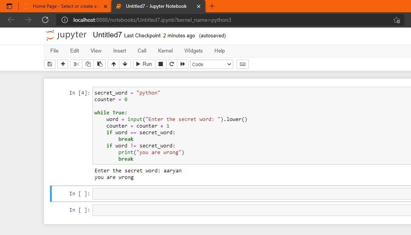Open the Kernel menu

[x=165, y=51]
